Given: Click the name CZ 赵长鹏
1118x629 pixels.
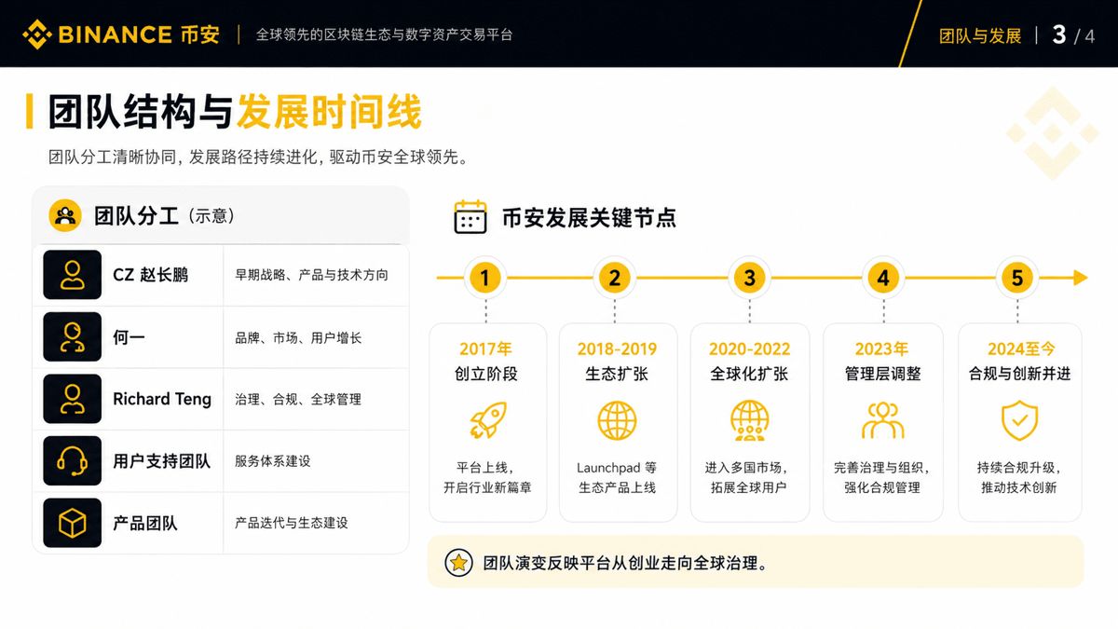Looking at the screenshot, I should [150, 275].
